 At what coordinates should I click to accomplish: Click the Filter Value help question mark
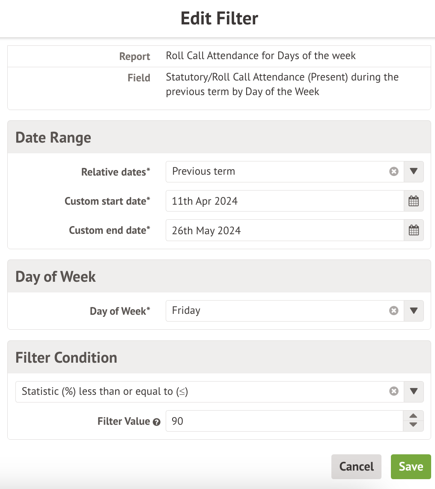[x=157, y=422]
